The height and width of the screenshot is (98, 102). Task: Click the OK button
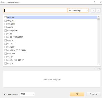(x=77, y=94)
